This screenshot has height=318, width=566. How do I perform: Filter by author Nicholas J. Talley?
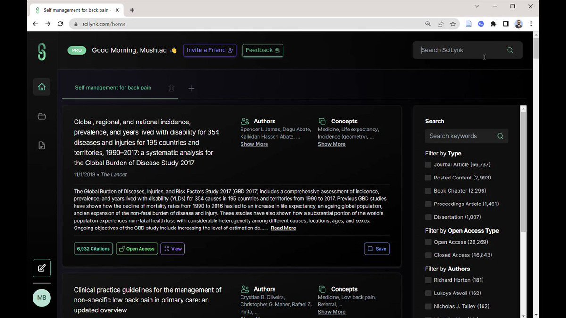pyautogui.click(x=428, y=307)
